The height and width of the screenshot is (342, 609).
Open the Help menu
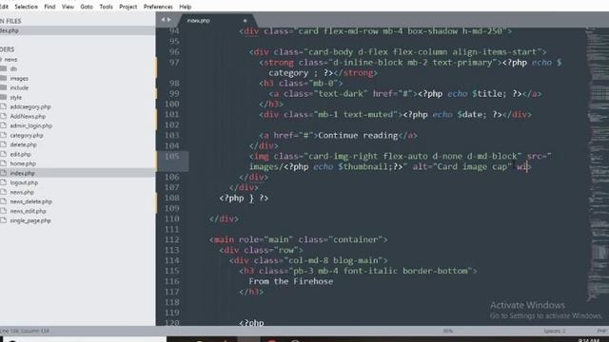pyautogui.click(x=186, y=7)
